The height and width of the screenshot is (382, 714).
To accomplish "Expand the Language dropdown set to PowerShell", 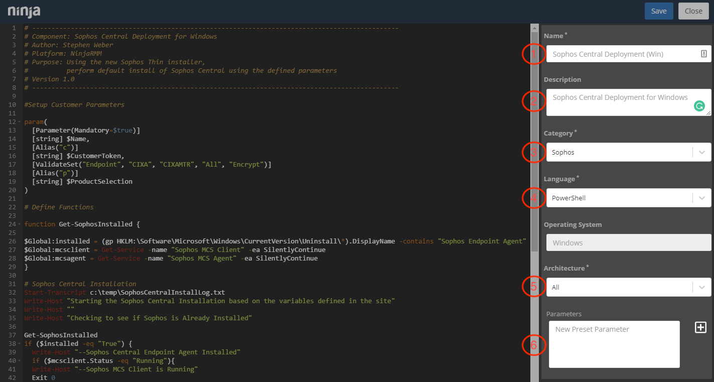I will point(628,198).
